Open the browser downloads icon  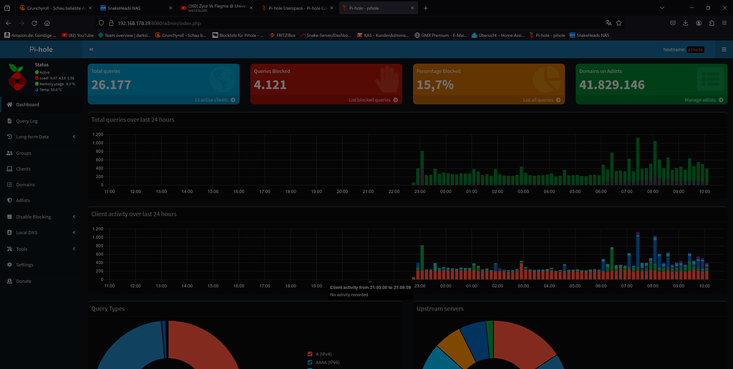coord(686,23)
